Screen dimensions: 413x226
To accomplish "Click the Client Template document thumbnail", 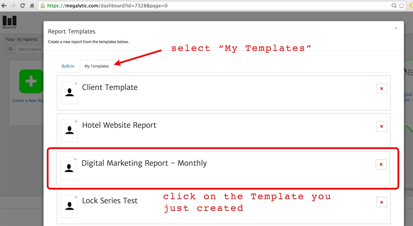I will point(70,93).
